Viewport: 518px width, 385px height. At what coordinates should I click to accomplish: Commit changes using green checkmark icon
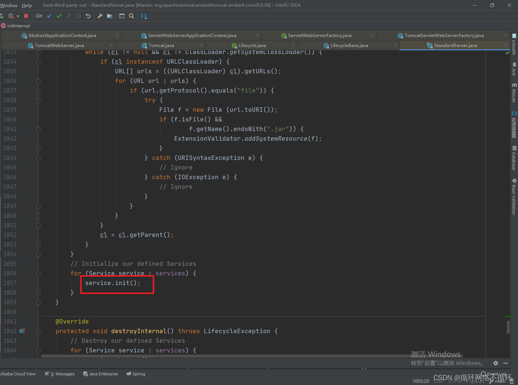(59, 16)
